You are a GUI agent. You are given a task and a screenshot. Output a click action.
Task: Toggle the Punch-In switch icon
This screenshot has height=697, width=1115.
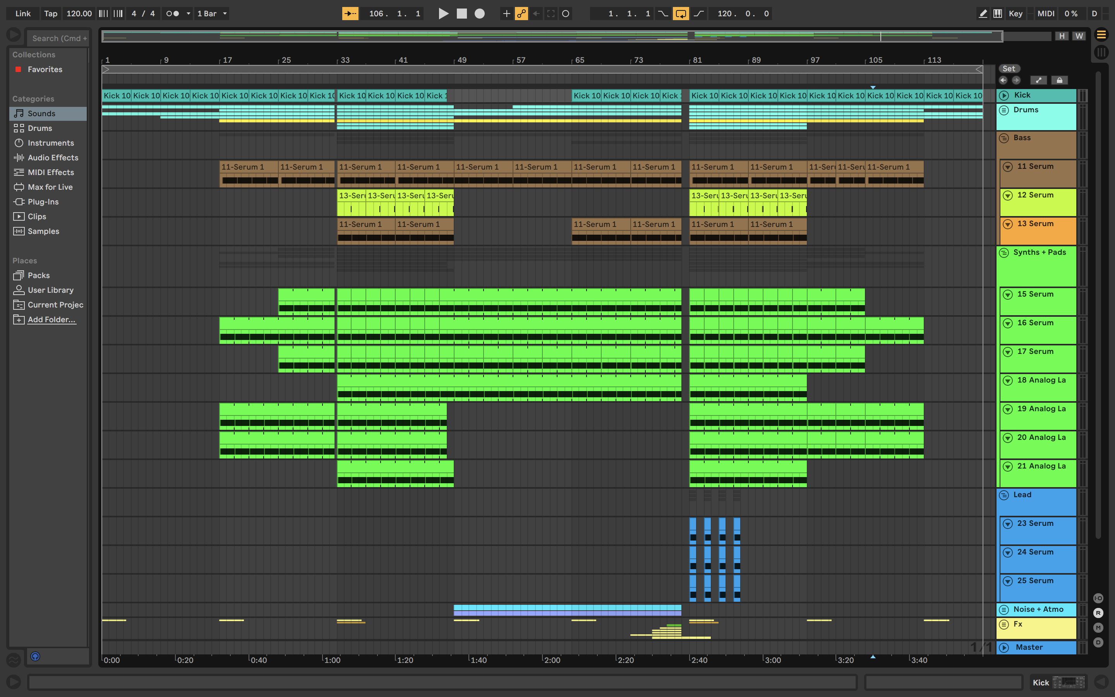[662, 14]
